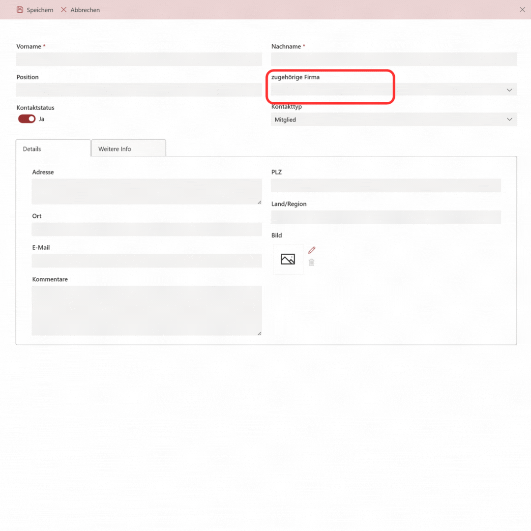This screenshot has width=531, height=531.
Task: Click the pencil icon to edit Bild
Action: [312, 250]
